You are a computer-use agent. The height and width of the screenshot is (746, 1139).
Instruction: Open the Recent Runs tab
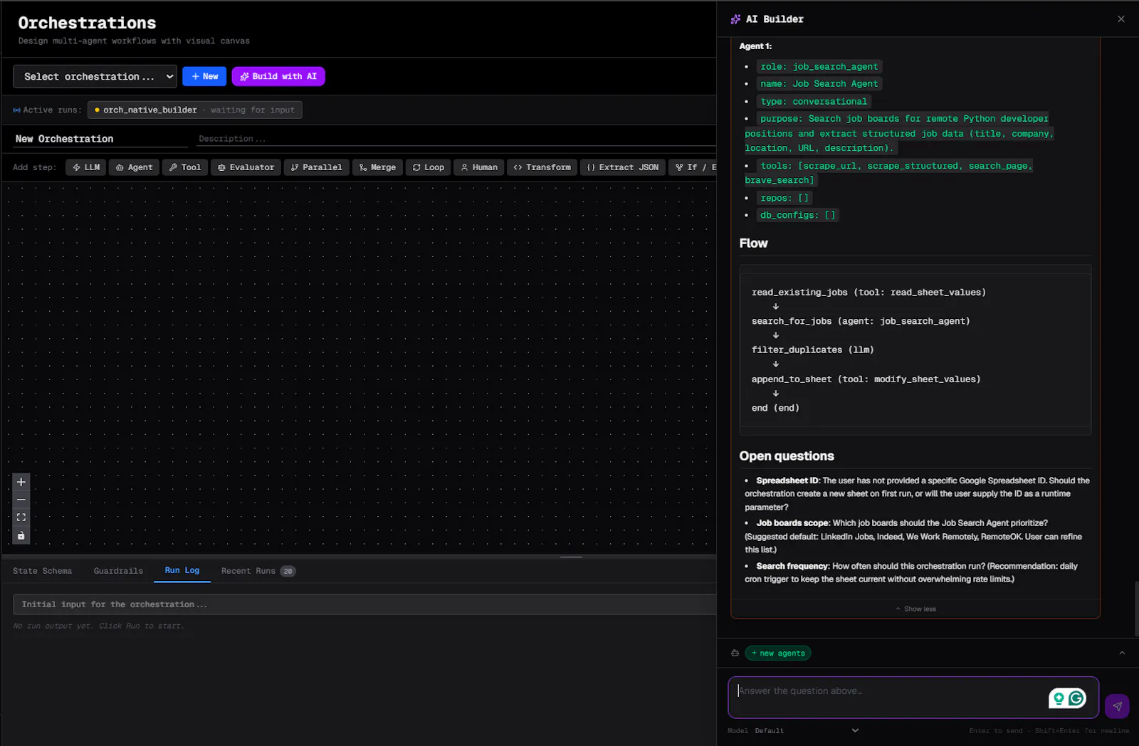click(x=258, y=571)
